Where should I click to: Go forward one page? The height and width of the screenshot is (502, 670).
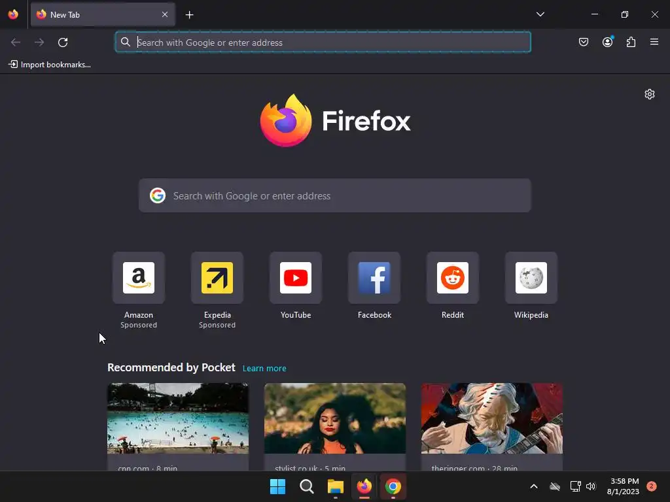tap(39, 42)
